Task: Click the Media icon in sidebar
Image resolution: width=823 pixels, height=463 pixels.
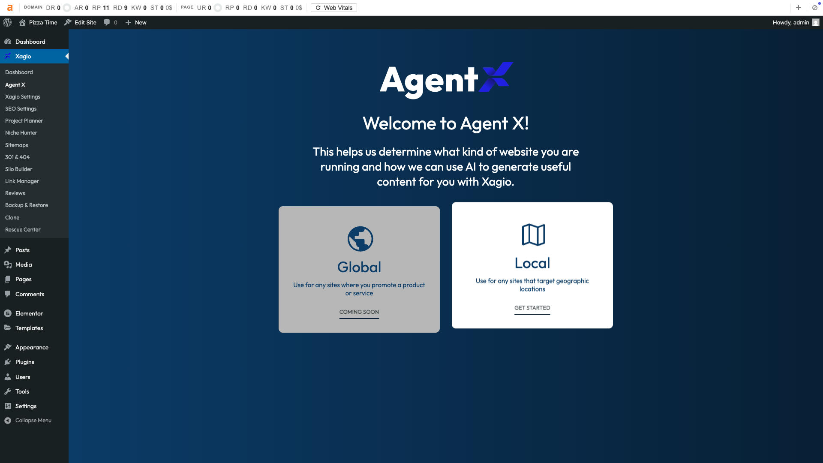Action: coord(8,265)
